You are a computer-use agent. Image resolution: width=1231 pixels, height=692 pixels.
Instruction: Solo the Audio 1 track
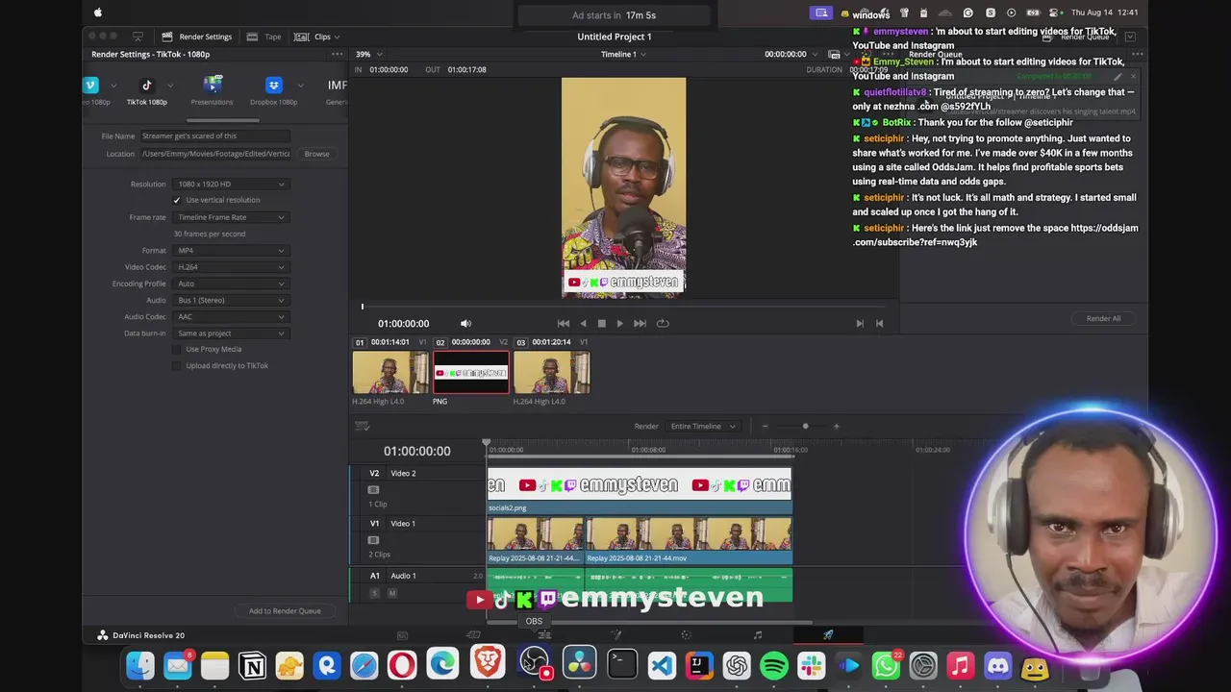tap(375, 593)
